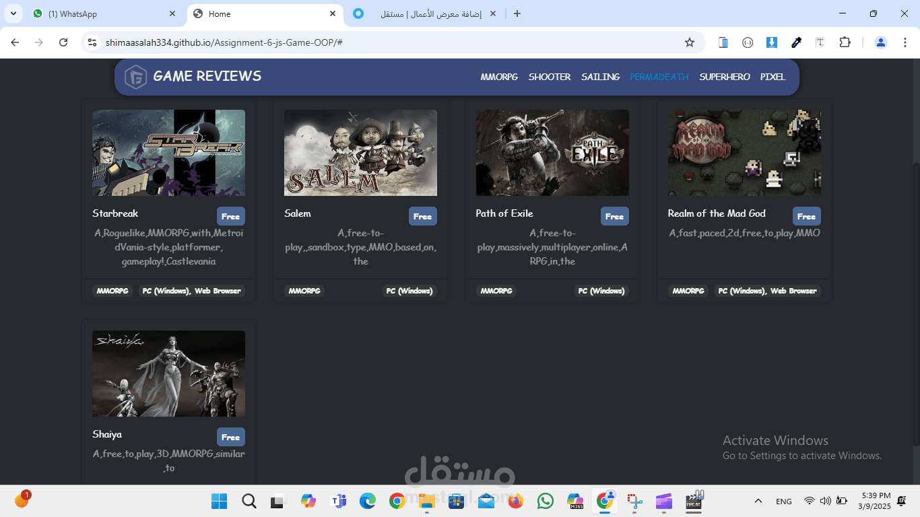The height and width of the screenshot is (517, 920).
Task: Click the ENG language indicator
Action: coord(784,501)
